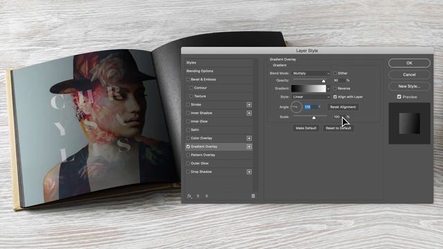Add another Drop Shadow with plus icon
Screen dimensions: 443x249
click(249, 172)
